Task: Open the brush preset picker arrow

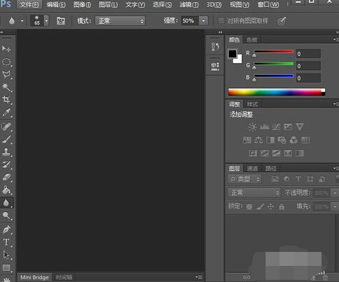Action: (x=47, y=21)
